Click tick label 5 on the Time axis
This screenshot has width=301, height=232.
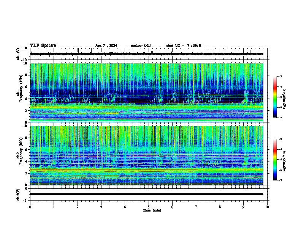coord(149,207)
